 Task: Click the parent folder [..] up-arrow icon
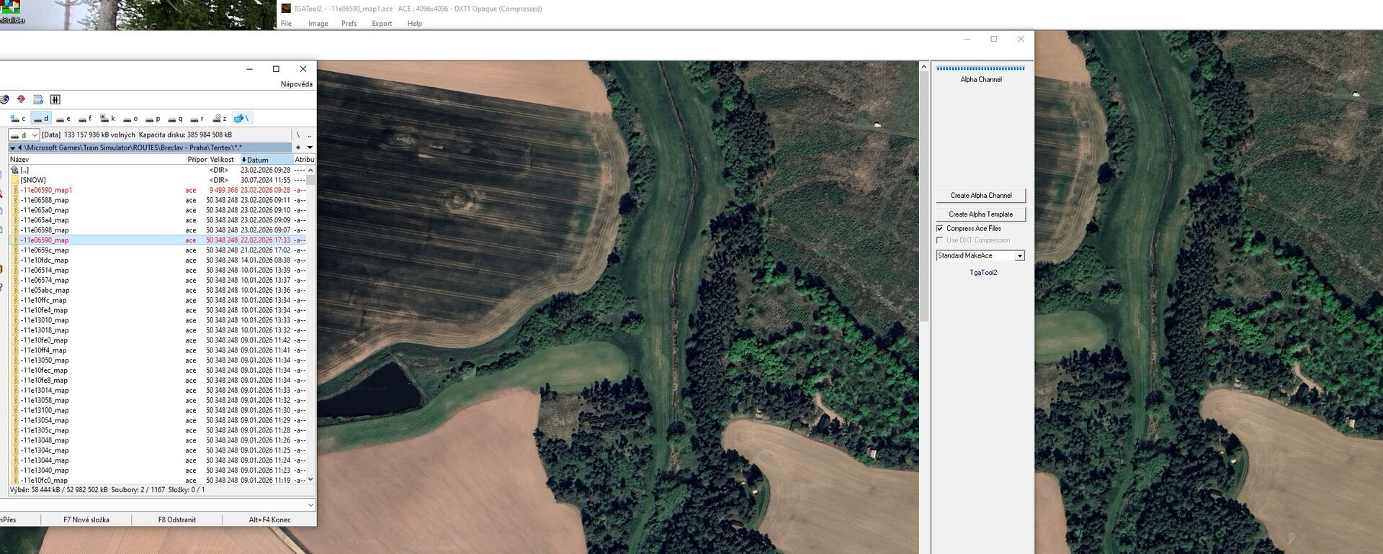coord(15,171)
